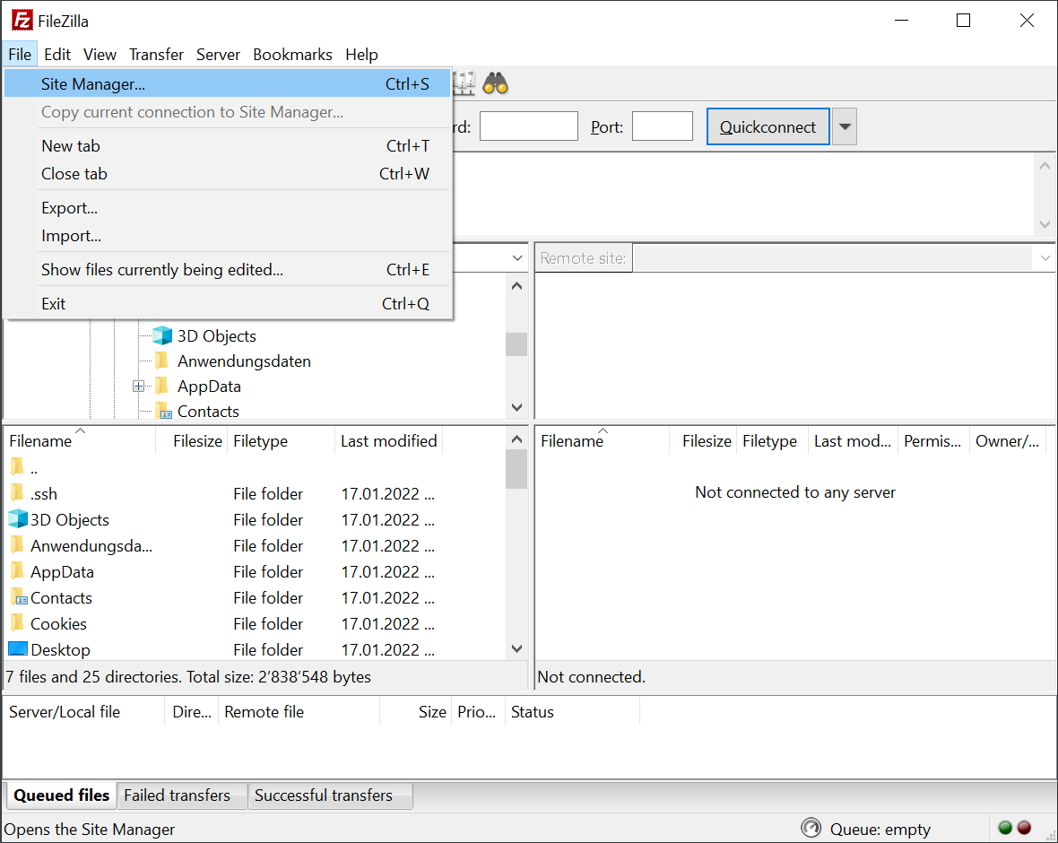Click the .ssh folder icon
This screenshot has width=1058, height=843.
(x=17, y=493)
